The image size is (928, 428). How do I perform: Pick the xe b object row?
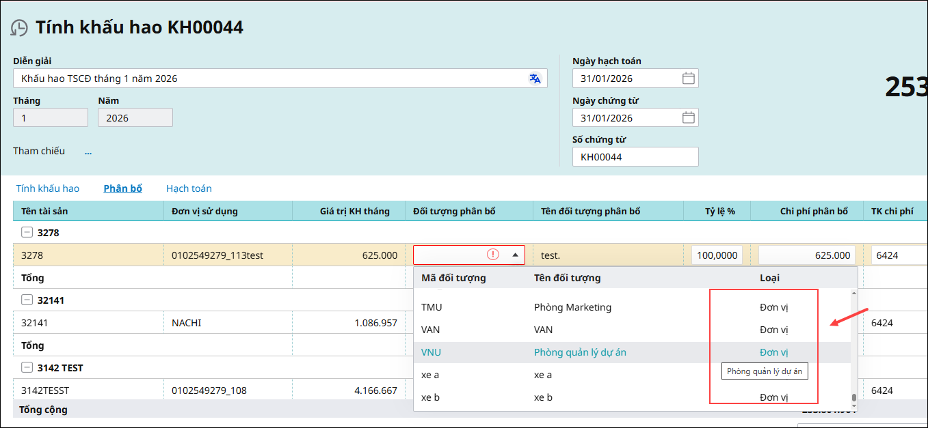pos(543,397)
